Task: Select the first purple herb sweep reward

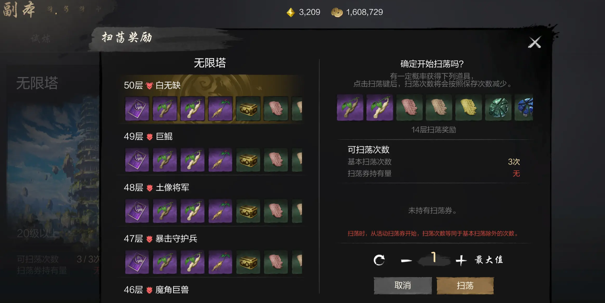Action: (350, 107)
